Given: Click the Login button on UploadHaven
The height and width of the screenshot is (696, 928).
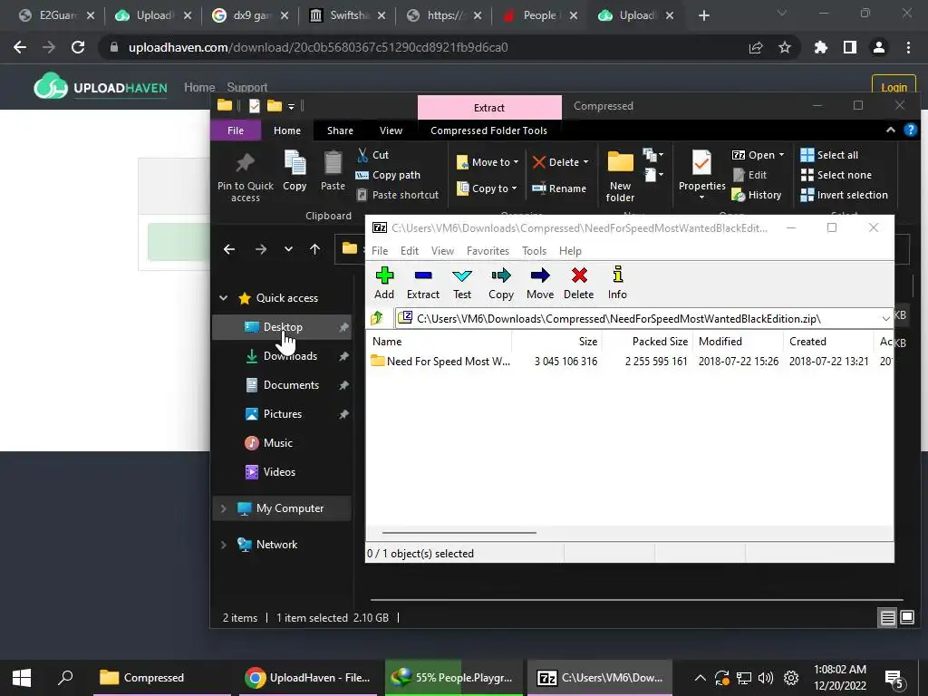Looking at the screenshot, I should [x=894, y=88].
